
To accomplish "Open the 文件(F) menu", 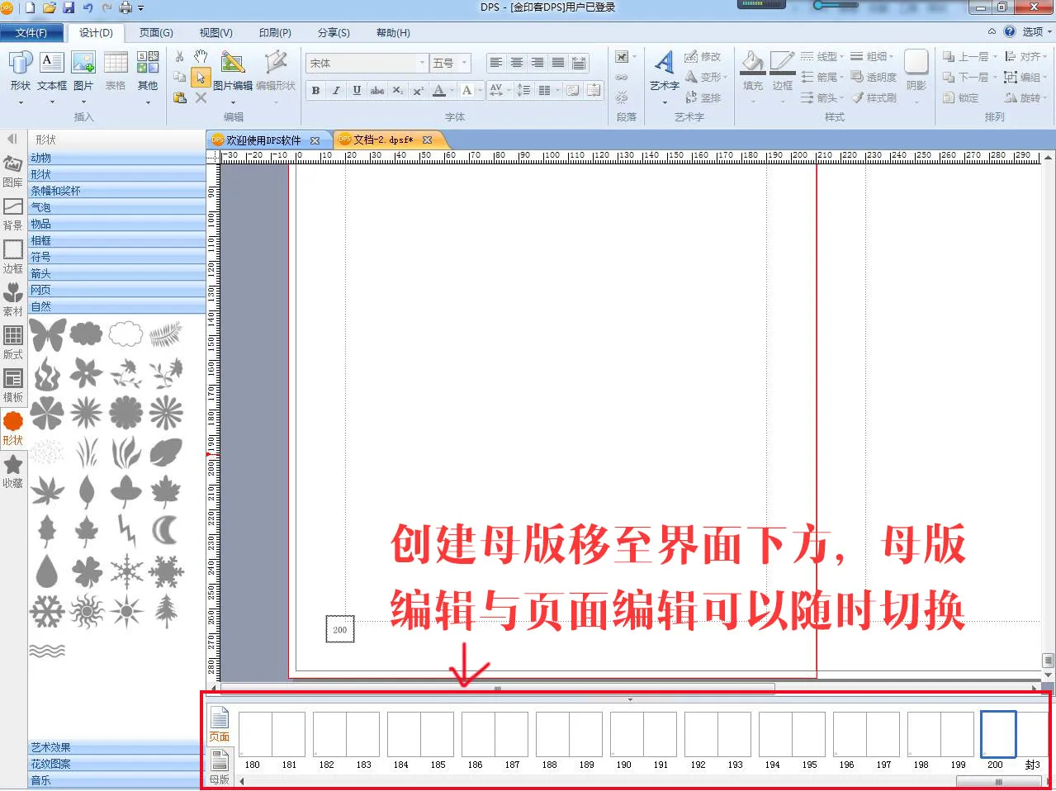I will 31,33.
